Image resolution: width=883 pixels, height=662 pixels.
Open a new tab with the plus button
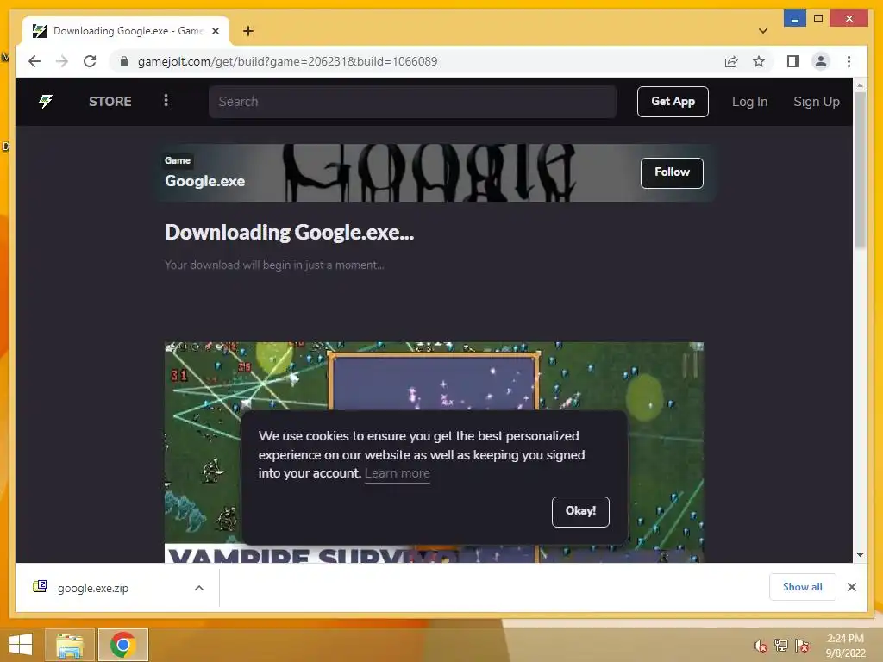click(248, 31)
